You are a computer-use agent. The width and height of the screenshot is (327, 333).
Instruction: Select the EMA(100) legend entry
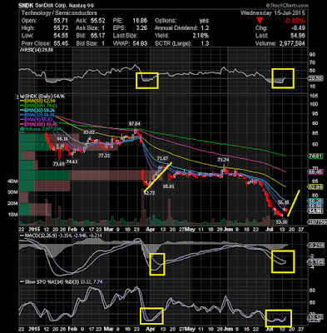coord(39,124)
